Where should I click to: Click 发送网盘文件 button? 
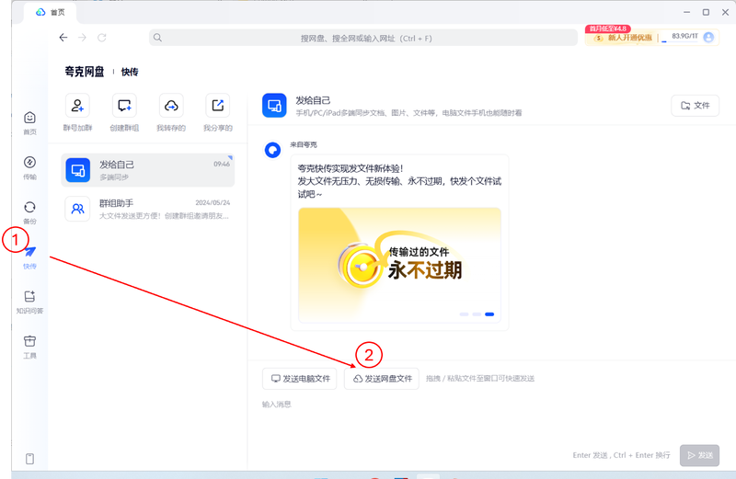click(382, 379)
